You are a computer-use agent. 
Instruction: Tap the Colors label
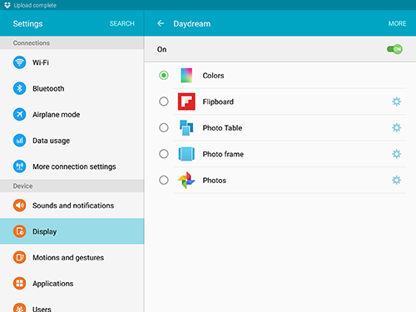point(213,76)
